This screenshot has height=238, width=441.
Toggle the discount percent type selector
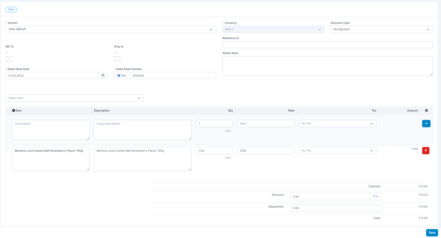(x=375, y=197)
